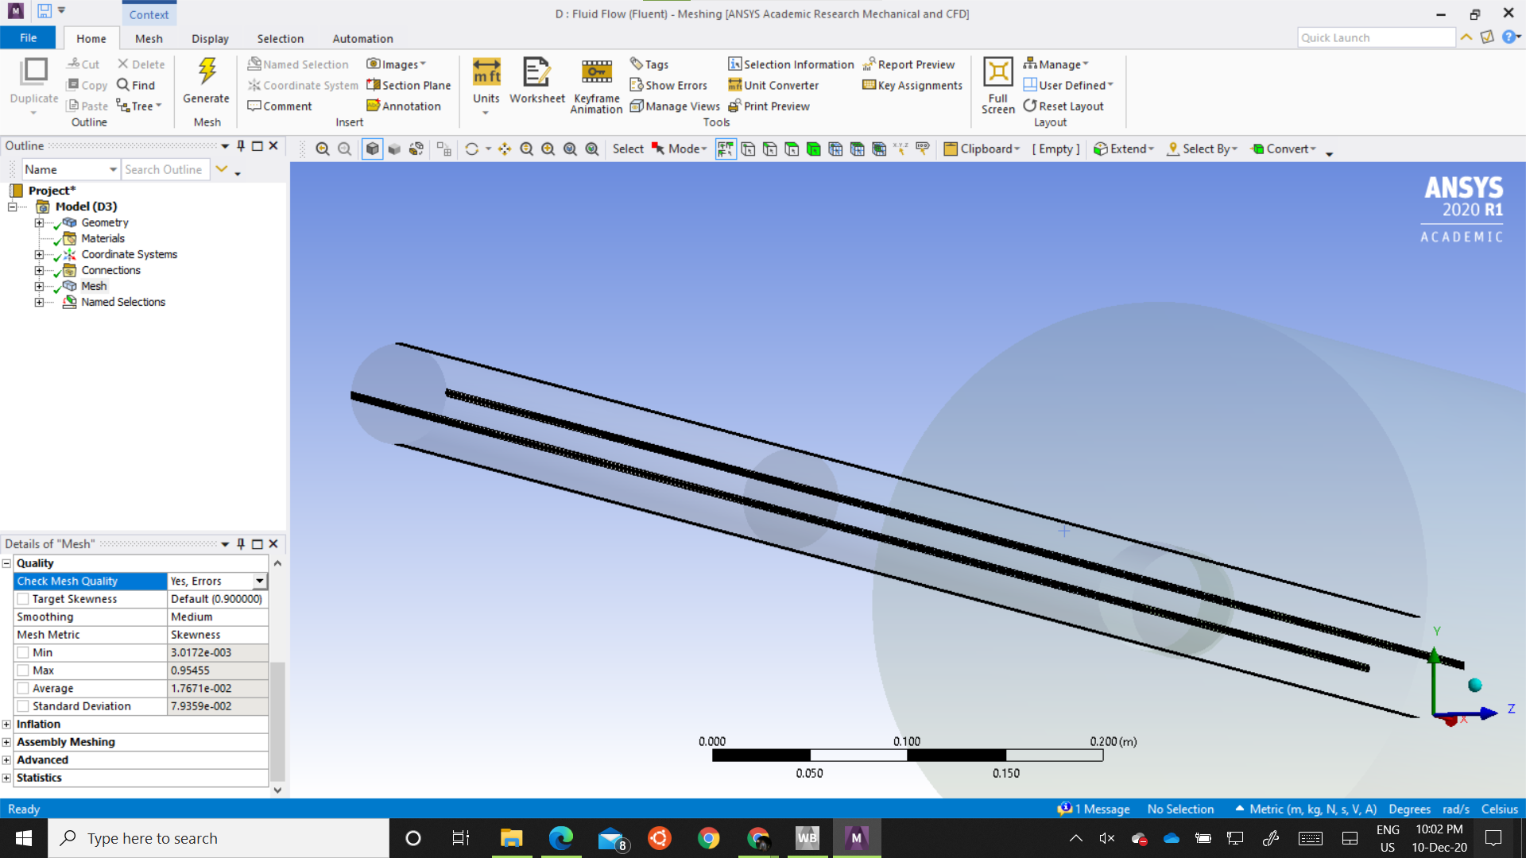
Task: Open the Select Mode dropdown
Action: pos(680,149)
